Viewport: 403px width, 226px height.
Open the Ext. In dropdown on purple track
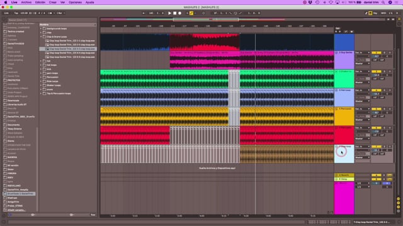(x=363, y=53)
